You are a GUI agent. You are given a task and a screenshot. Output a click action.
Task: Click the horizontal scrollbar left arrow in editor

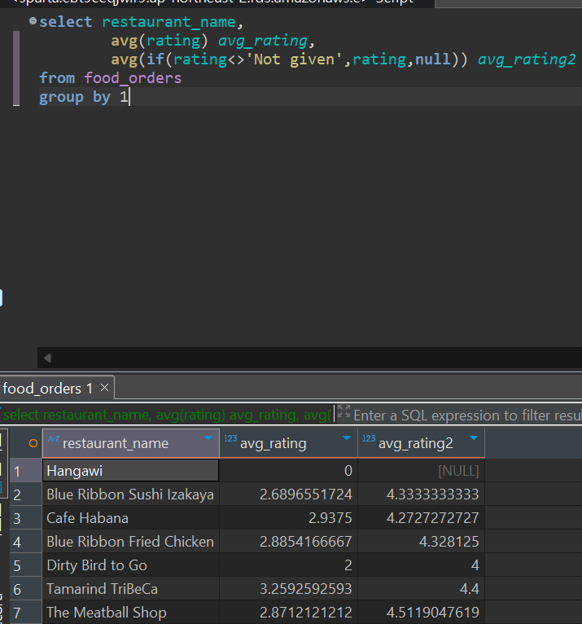(x=48, y=358)
